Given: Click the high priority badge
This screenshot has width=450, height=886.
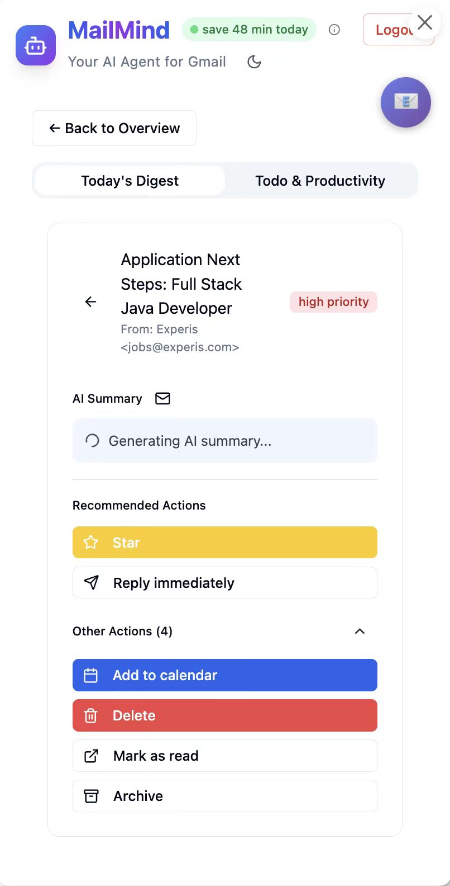Looking at the screenshot, I should click(334, 302).
